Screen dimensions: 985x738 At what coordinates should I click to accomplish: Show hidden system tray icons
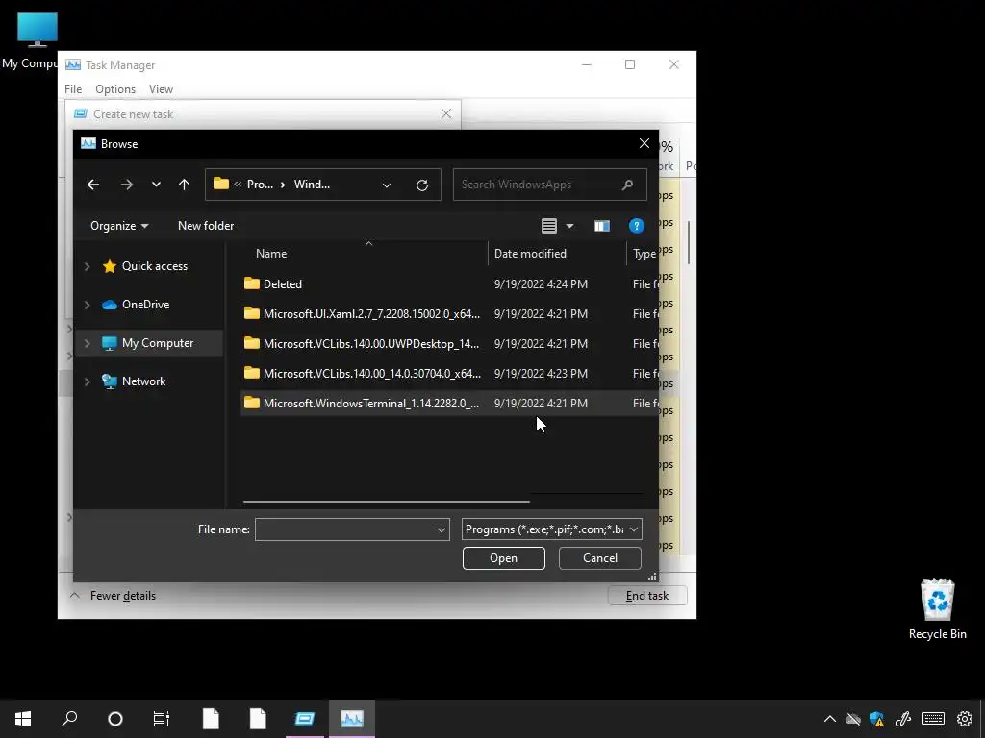click(830, 719)
